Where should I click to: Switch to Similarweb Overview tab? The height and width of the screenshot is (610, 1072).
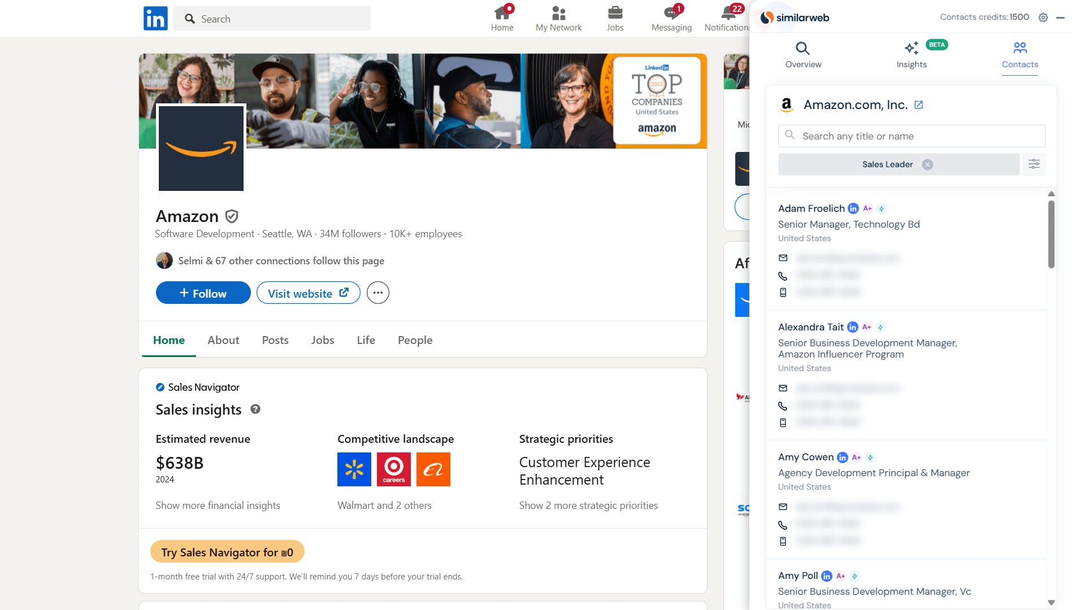803,55
